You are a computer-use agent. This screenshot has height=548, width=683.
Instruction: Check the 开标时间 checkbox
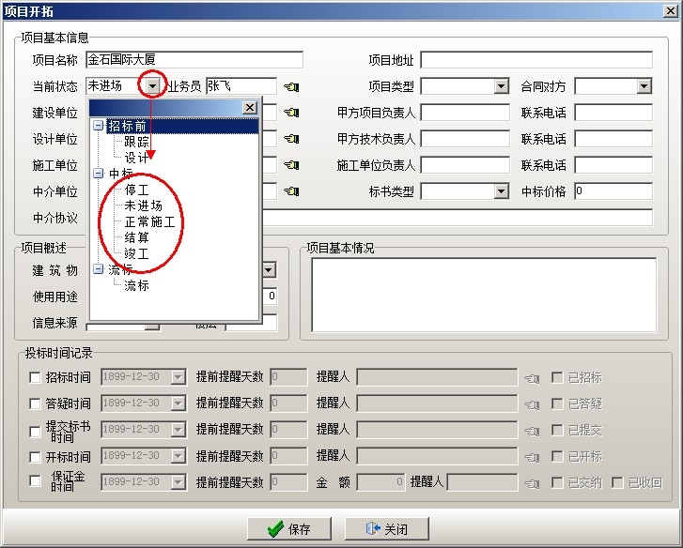tap(36, 456)
